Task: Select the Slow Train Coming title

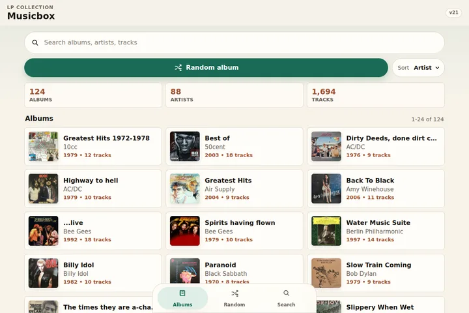Action: click(378, 265)
